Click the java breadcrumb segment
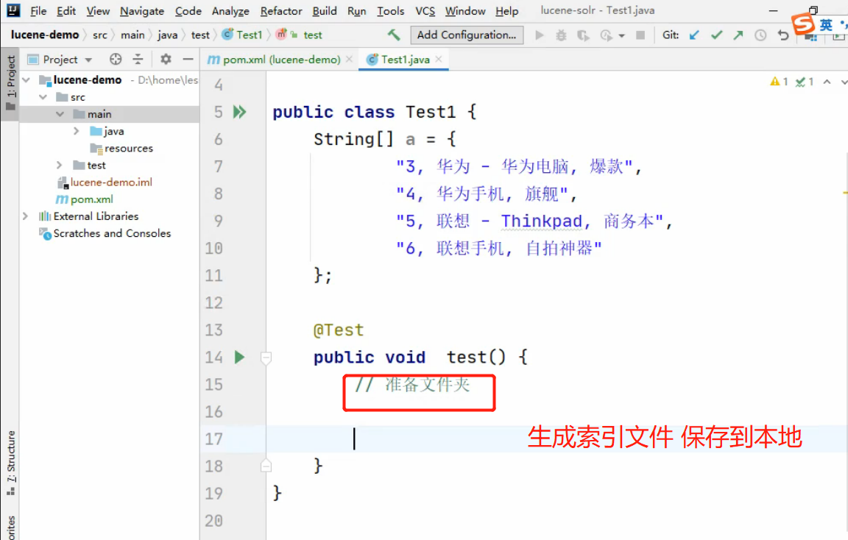Viewport: 848px width, 540px height. tap(167, 35)
